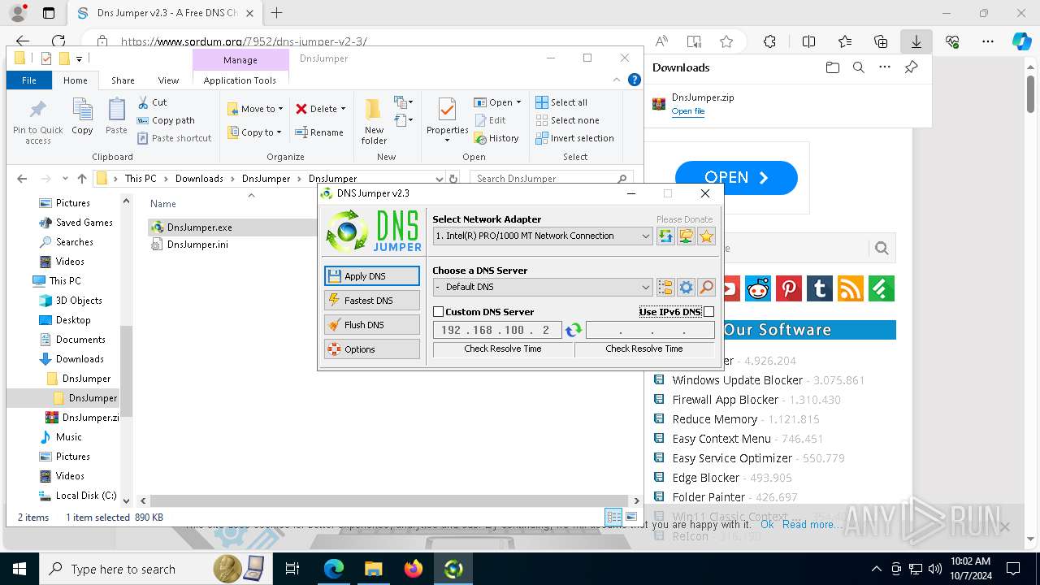Click the magnifier icon beside the DNS server list
The width and height of the screenshot is (1040, 585).
click(707, 287)
